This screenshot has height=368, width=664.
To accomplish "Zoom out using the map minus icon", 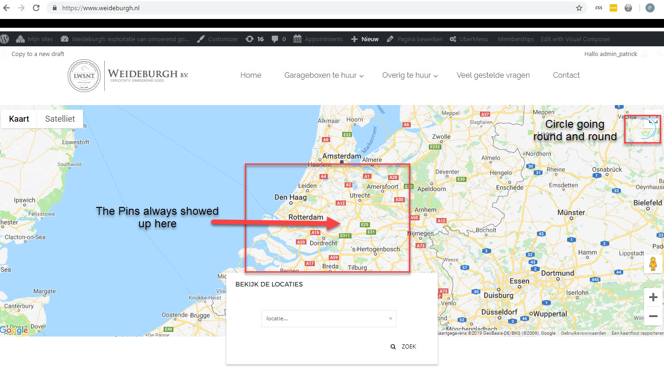I will click(653, 316).
